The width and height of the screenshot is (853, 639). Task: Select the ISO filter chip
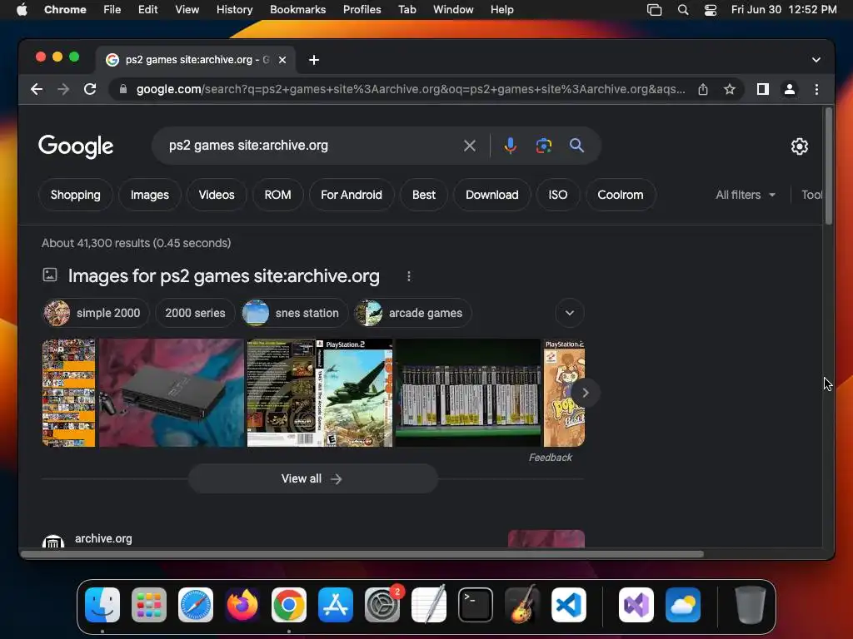[x=557, y=195]
